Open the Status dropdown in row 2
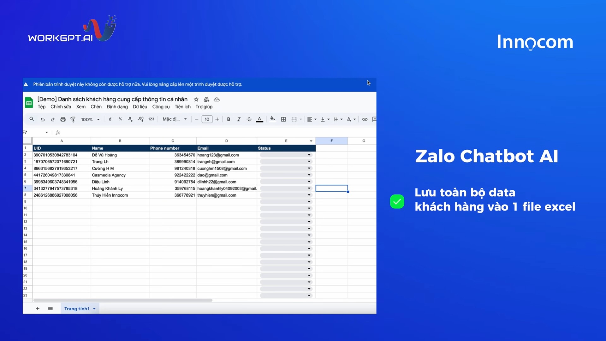 tap(309, 155)
